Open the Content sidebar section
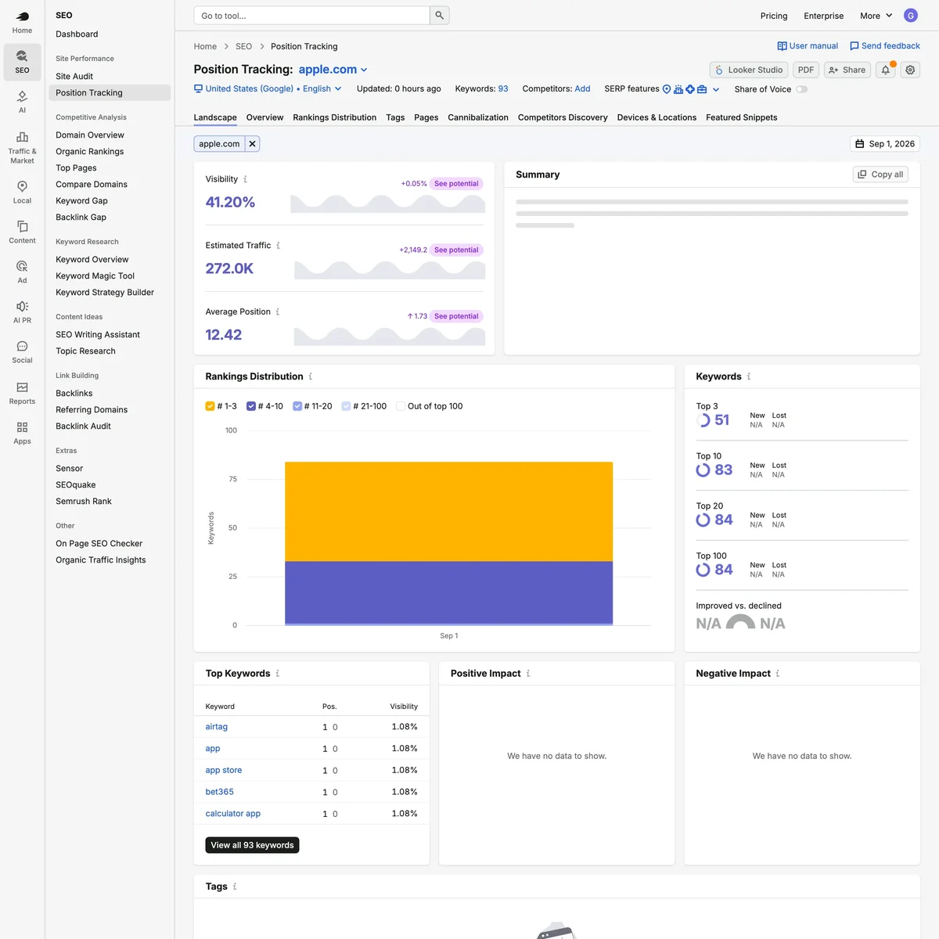939x939 pixels. [22, 232]
